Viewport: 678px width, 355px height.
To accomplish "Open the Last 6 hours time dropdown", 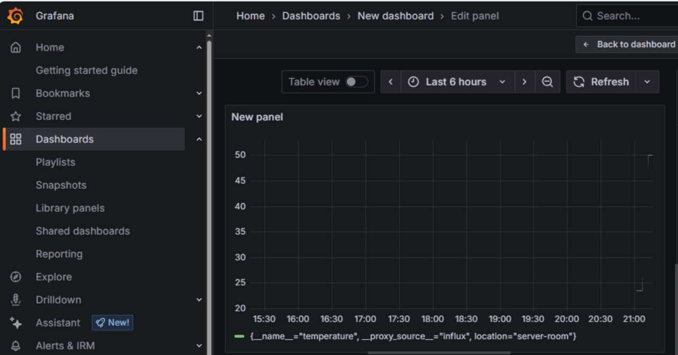I will 456,82.
